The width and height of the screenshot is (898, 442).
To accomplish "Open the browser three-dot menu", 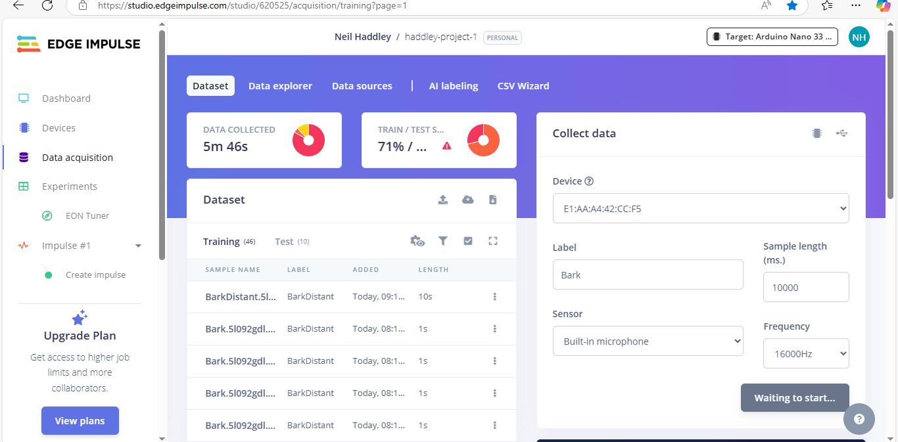I will tap(855, 5).
